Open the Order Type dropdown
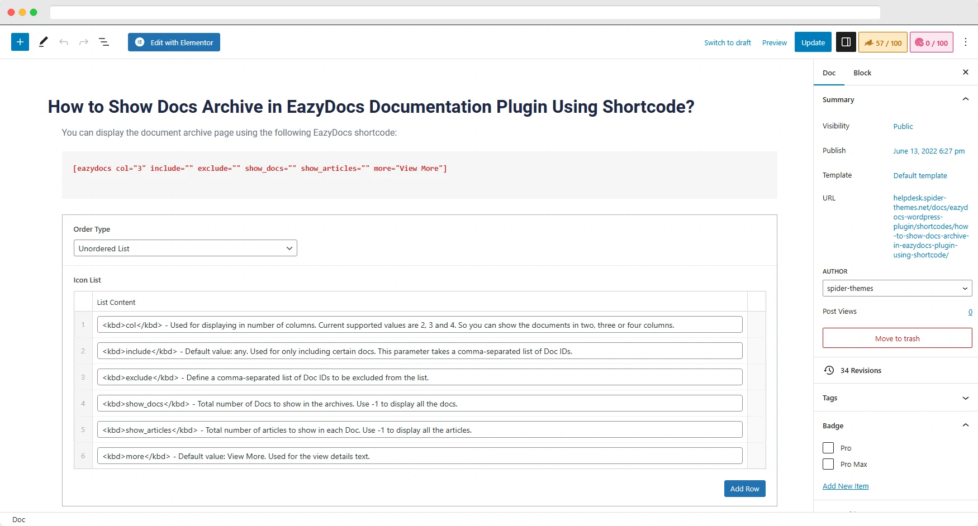Image resolution: width=978 pixels, height=526 pixels. click(x=185, y=248)
